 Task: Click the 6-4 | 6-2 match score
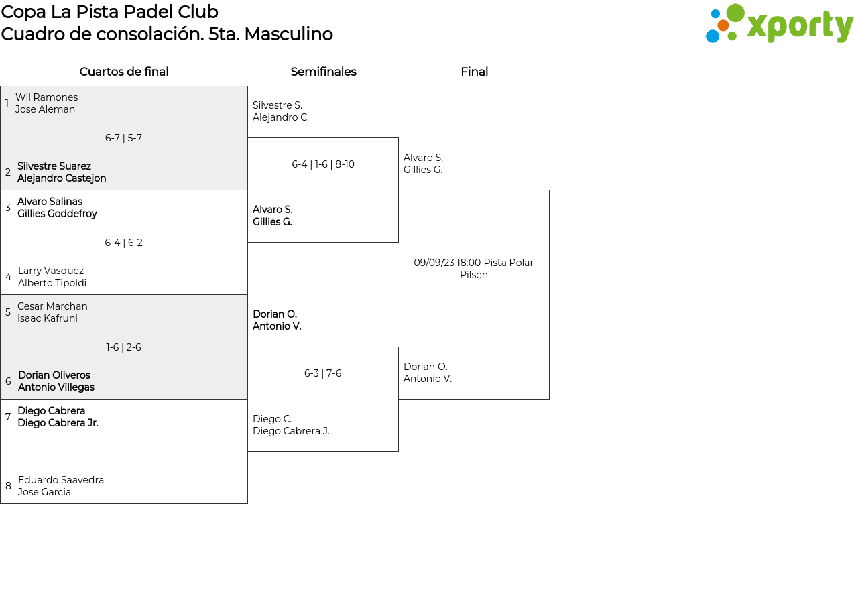click(x=123, y=243)
